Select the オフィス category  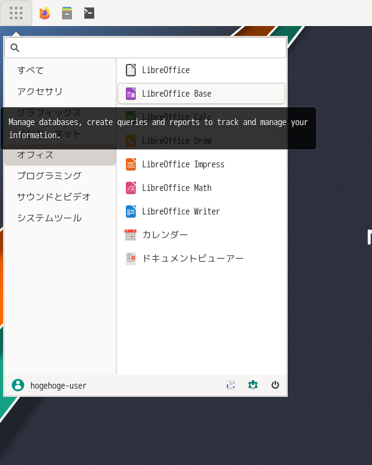[x=60, y=155]
